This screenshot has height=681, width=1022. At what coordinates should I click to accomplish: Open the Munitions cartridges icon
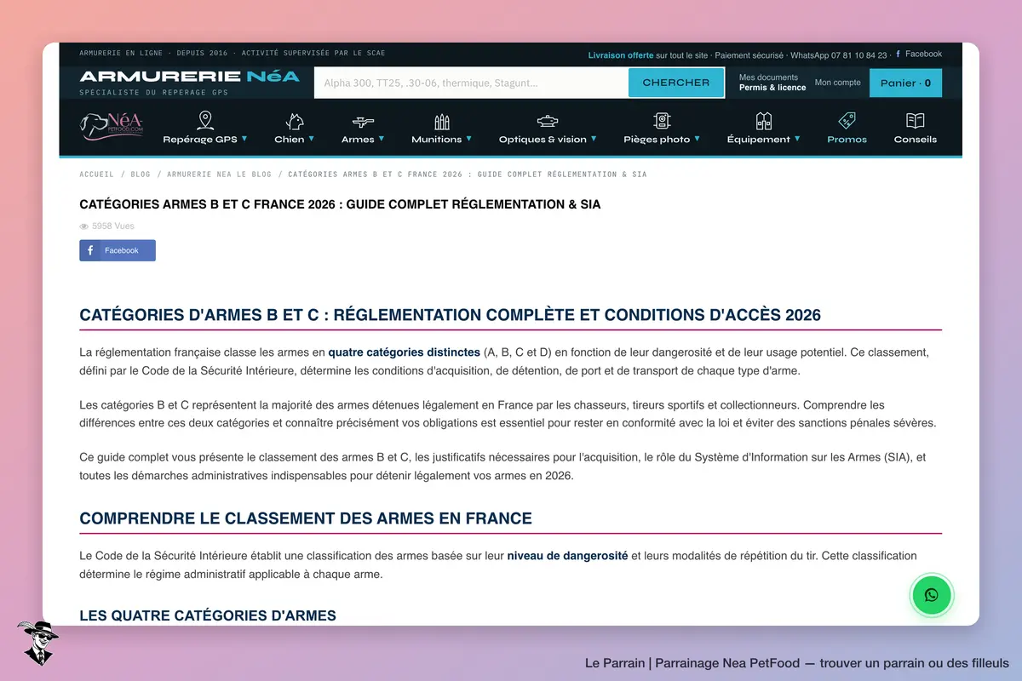(441, 121)
